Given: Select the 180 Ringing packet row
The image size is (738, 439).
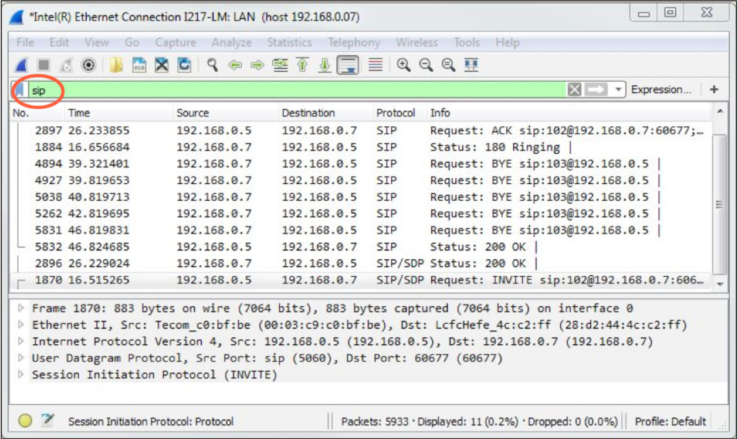Looking at the screenshot, I should coord(274,147).
